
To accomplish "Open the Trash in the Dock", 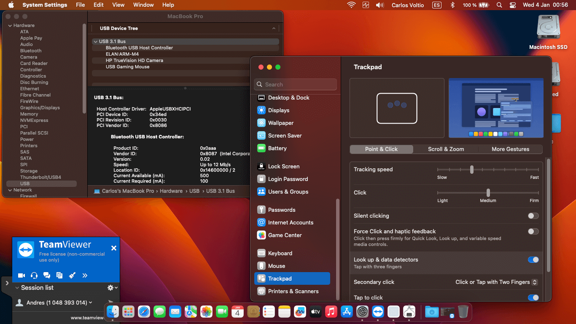I will point(463,312).
